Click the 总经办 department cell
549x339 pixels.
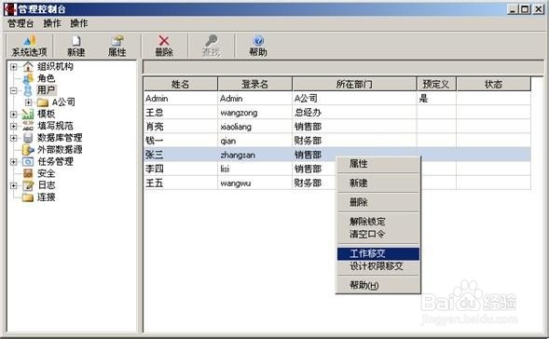click(x=354, y=113)
